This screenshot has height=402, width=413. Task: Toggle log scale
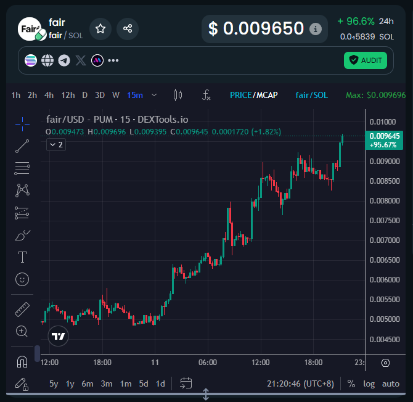point(369,384)
